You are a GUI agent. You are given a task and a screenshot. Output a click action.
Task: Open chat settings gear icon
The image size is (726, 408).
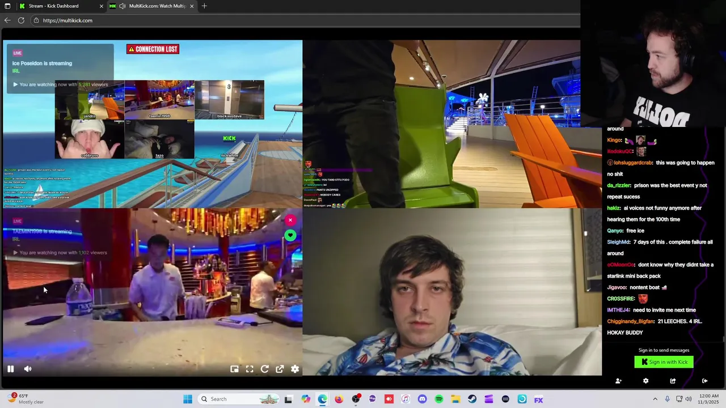click(645, 381)
